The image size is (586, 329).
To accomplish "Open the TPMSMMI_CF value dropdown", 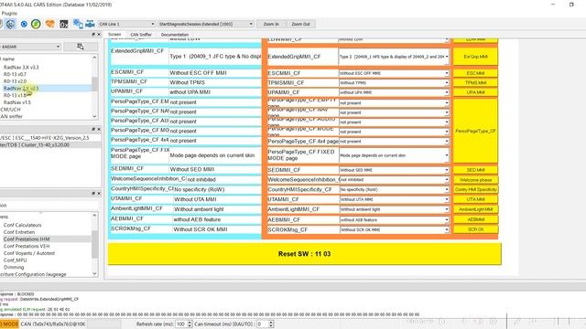I will pyautogui.click(x=394, y=83).
